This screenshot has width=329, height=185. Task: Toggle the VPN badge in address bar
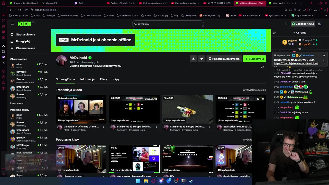click(x=26, y=10)
